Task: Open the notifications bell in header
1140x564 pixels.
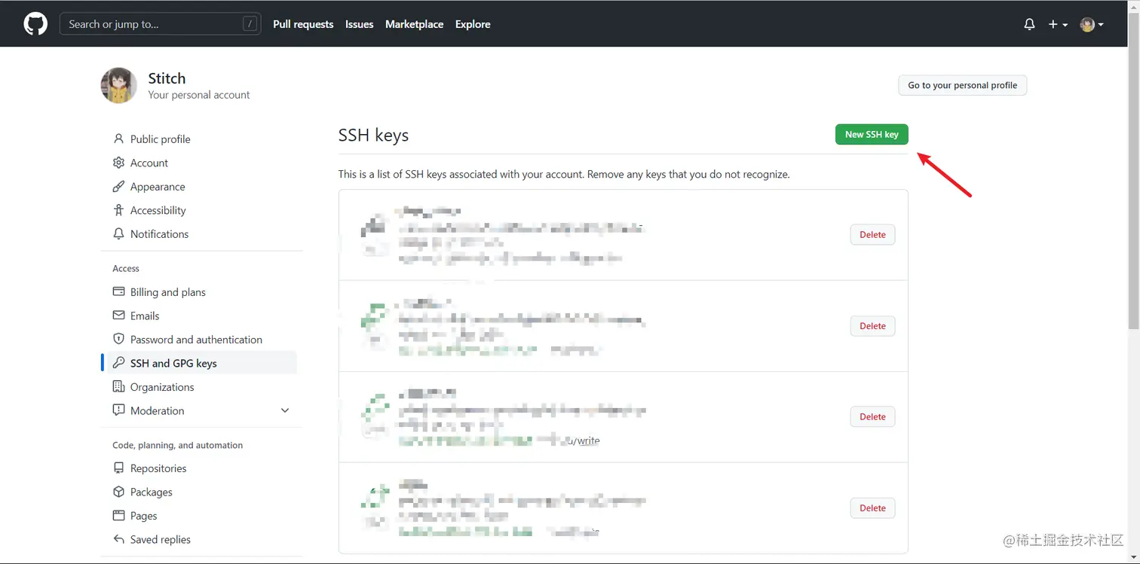Action: point(1029,24)
